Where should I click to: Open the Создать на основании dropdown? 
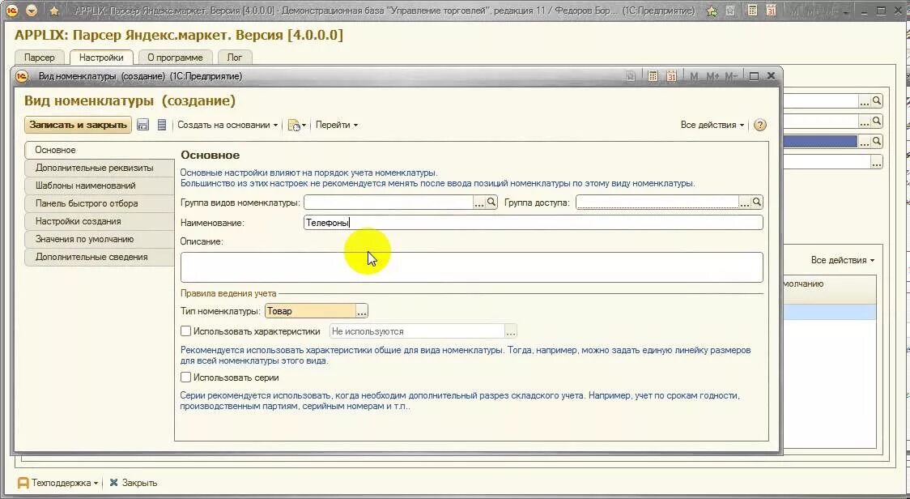point(227,125)
